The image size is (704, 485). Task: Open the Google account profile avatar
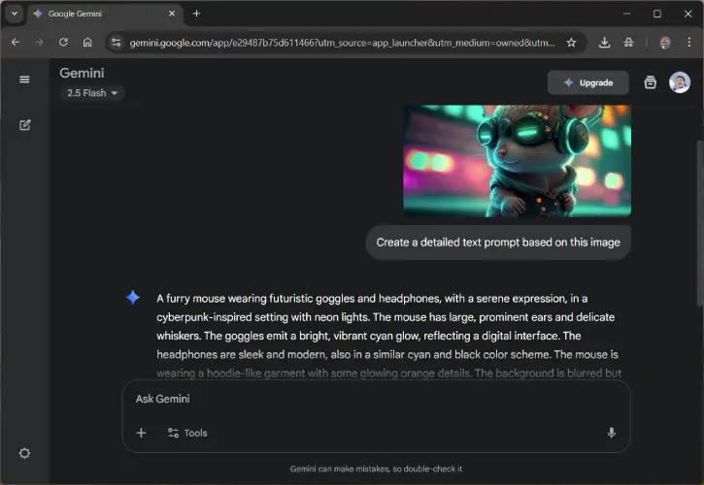679,82
